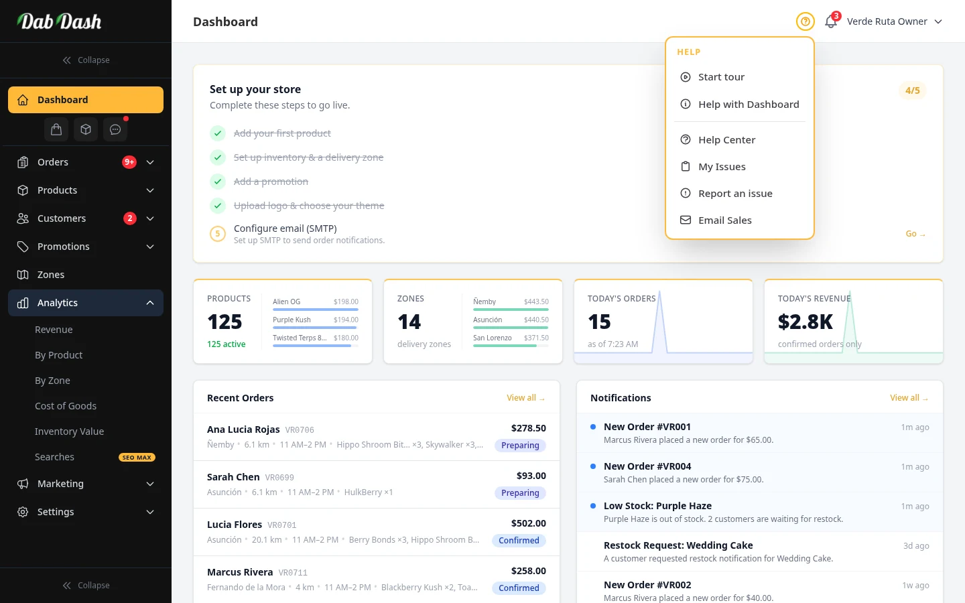Image resolution: width=965 pixels, height=603 pixels.
Task: Click the Go link on the setup card
Action: click(x=915, y=234)
